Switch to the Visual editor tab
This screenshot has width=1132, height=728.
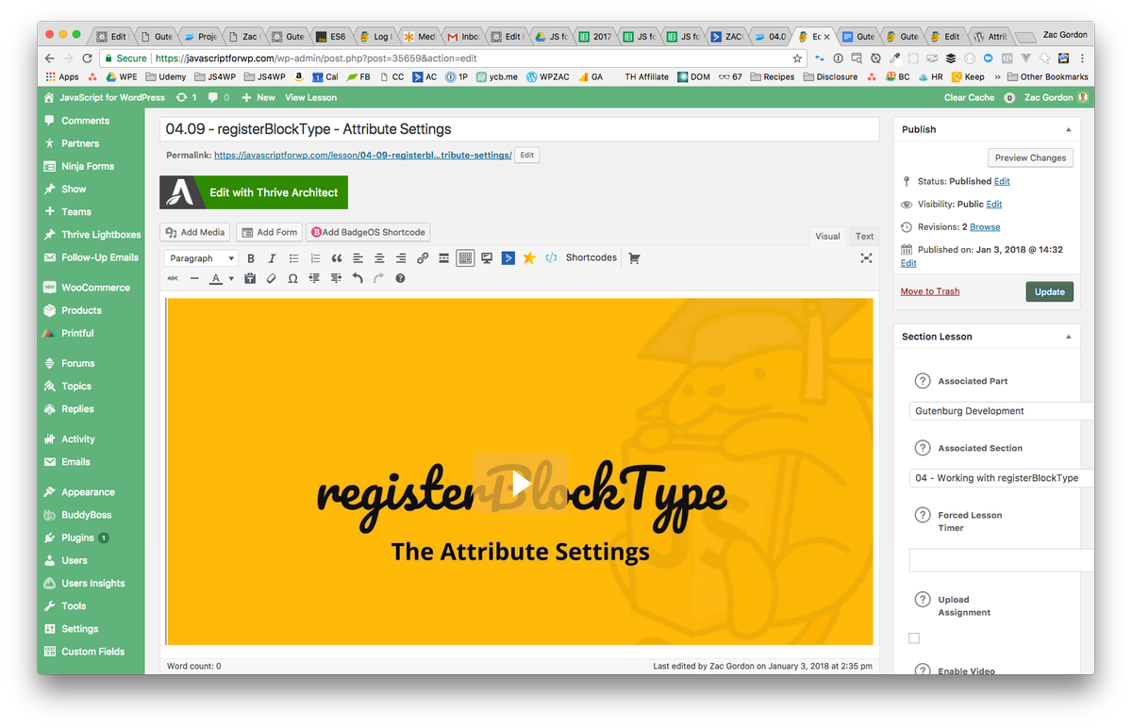coord(827,236)
